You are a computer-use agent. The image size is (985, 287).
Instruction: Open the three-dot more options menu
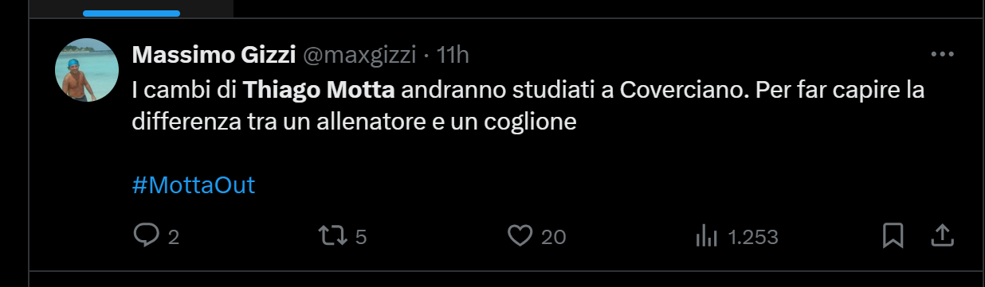(x=942, y=54)
